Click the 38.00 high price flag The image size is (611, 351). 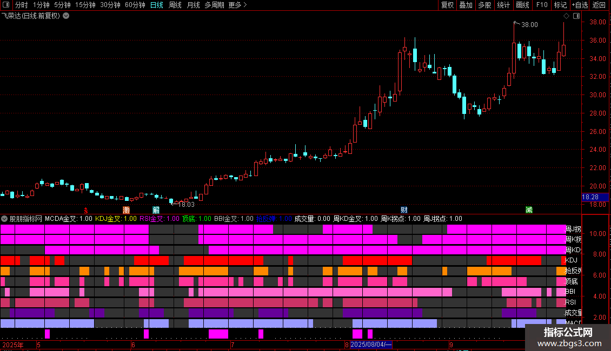coord(529,24)
